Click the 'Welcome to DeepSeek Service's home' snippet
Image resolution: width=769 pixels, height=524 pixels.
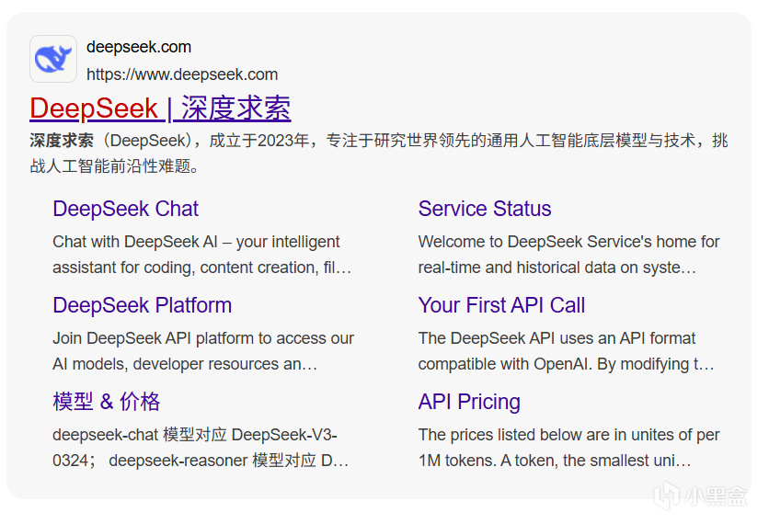point(568,255)
